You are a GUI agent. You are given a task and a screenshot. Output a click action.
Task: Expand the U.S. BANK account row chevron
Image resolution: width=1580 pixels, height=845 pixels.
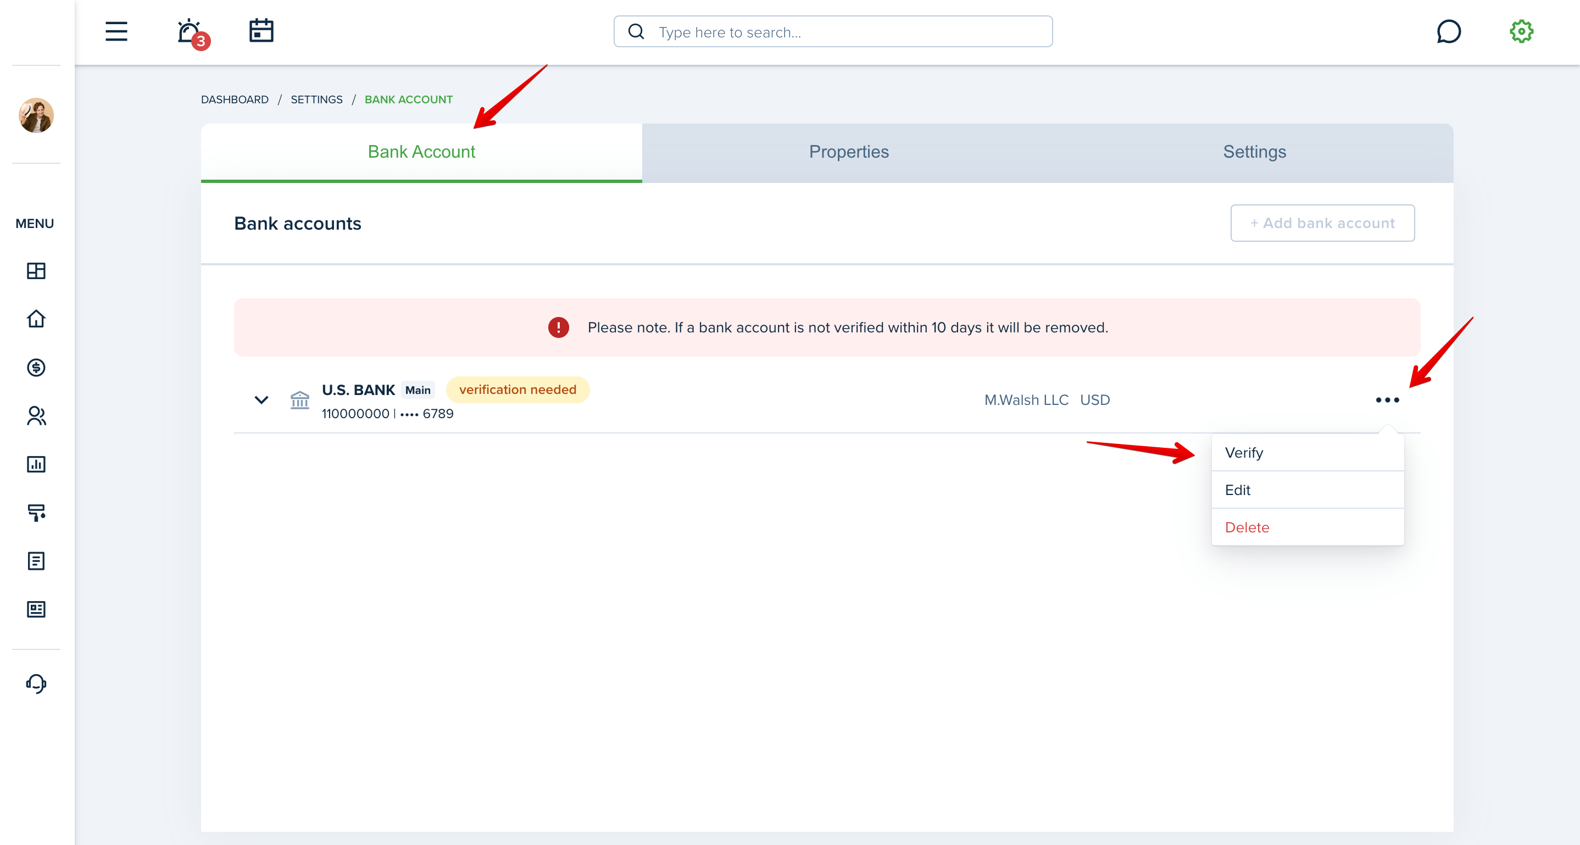click(x=262, y=400)
